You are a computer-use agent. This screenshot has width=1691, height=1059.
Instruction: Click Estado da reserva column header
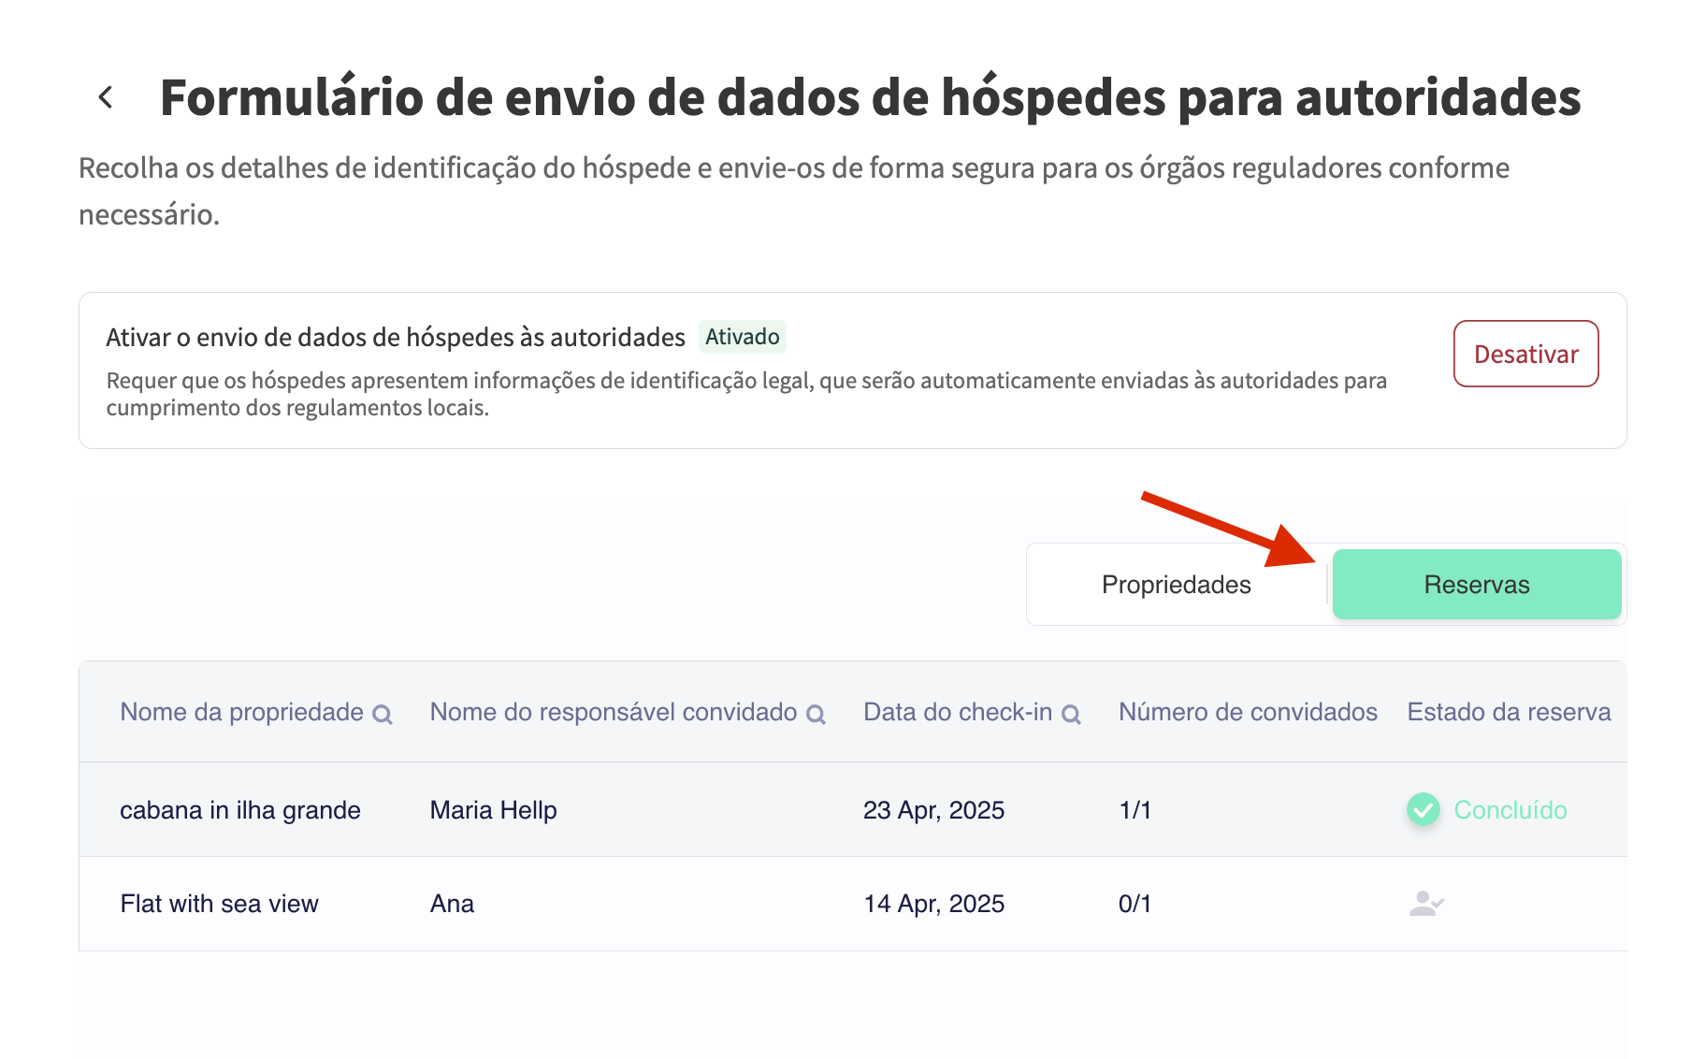1509,712
